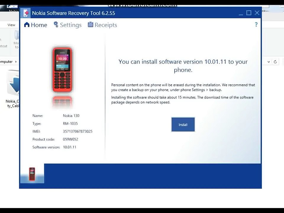Screen dimensions: 284x213
Task: Click the Install button
Action: (183, 125)
